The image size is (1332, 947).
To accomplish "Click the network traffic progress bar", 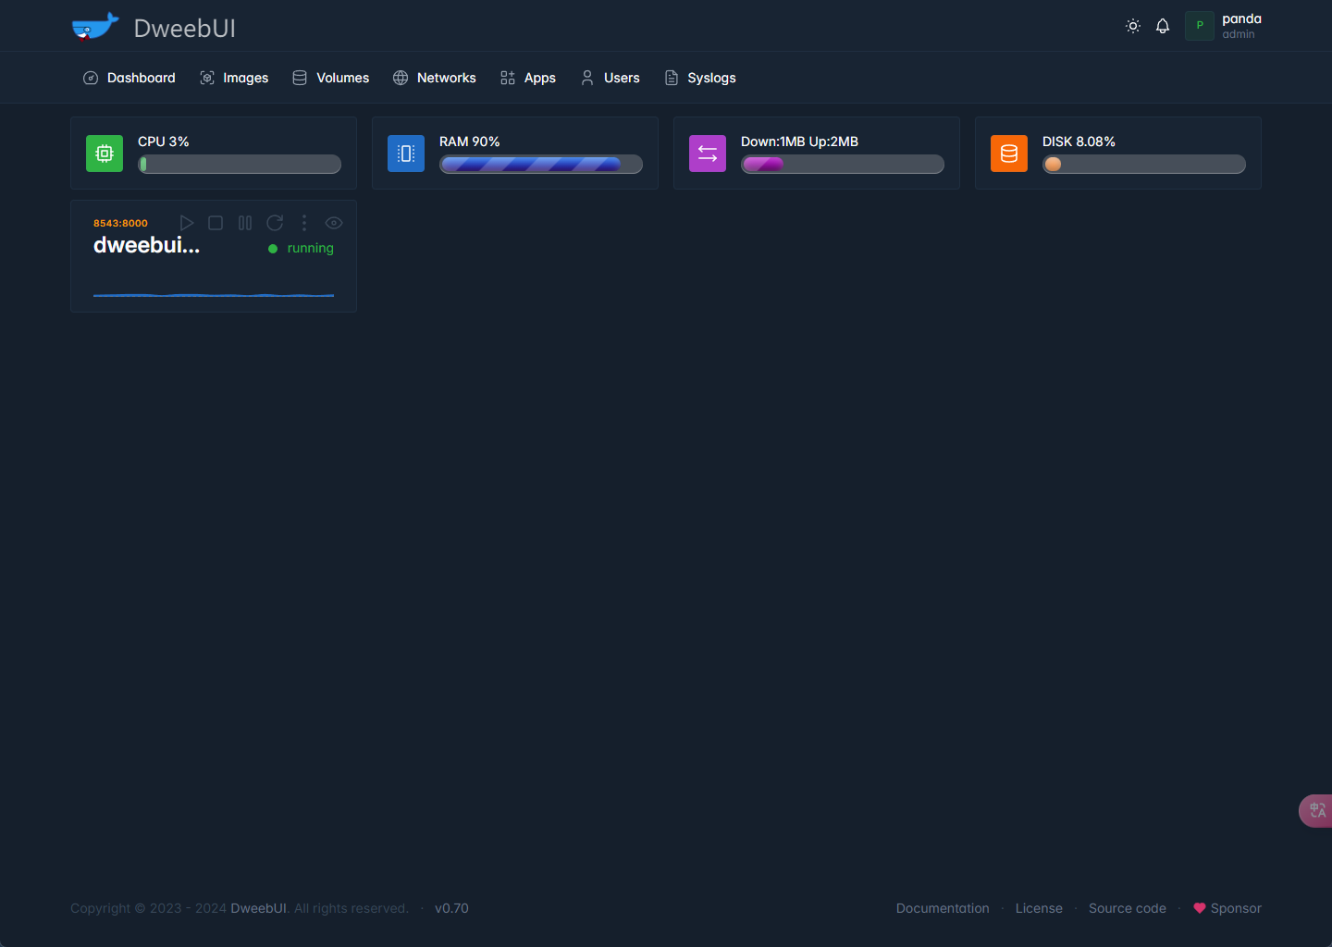I will (x=843, y=165).
